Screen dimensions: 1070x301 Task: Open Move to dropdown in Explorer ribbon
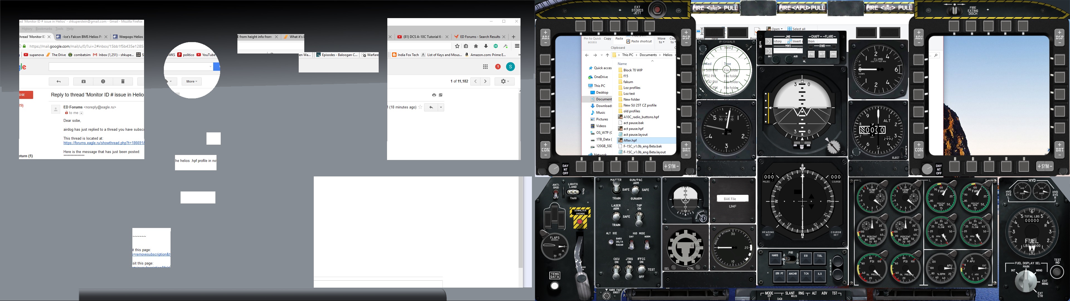click(x=661, y=40)
